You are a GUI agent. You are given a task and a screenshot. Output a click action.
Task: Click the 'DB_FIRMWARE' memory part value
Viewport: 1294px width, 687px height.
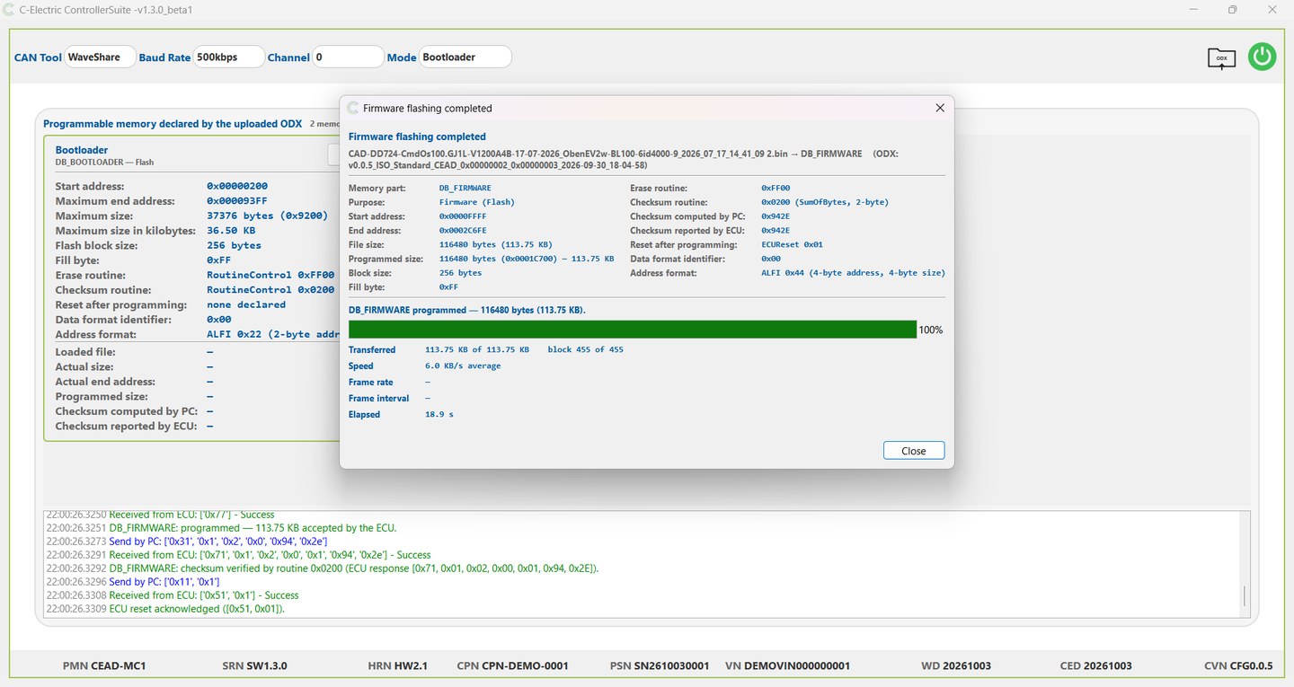tap(465, 188)
